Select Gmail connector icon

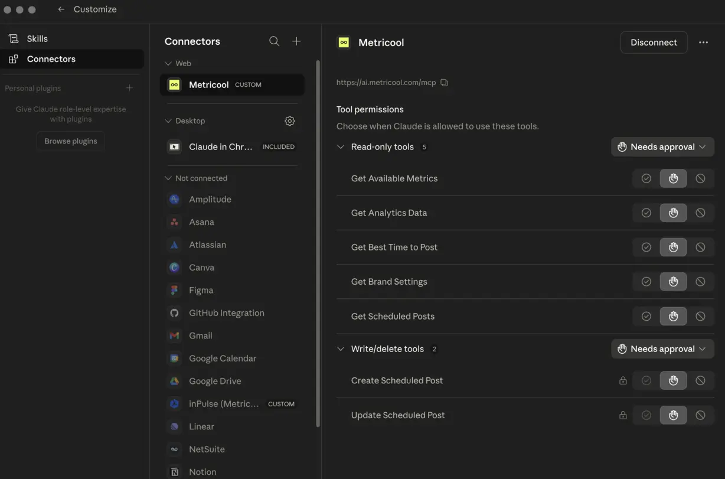coord(174,335)
